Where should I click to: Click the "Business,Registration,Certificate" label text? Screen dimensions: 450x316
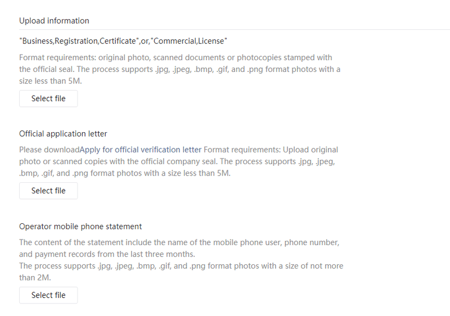click(x=78, y=41)
